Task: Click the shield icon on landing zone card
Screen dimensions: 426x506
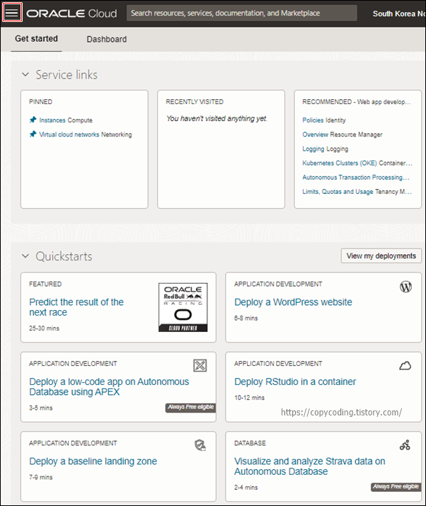Action: coord(200,445)
